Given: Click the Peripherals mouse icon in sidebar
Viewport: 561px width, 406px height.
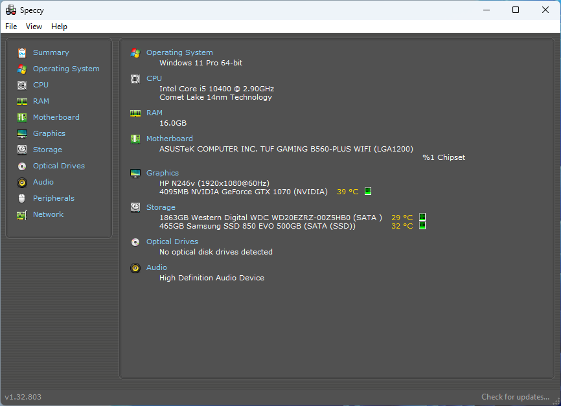Looking at the screenshot, I should coord(22,199).
